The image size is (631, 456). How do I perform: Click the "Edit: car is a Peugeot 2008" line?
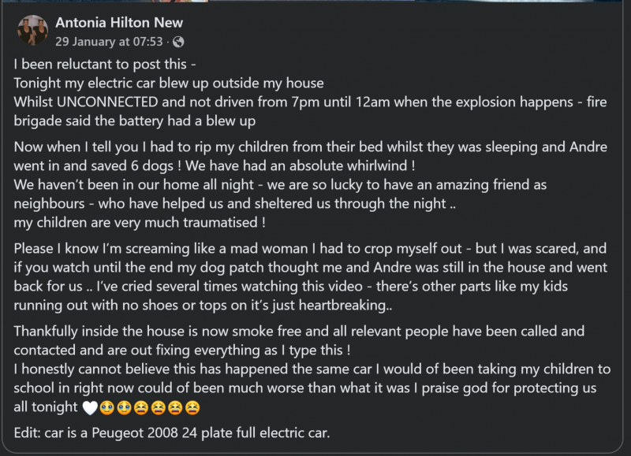(x=170, y=432)
